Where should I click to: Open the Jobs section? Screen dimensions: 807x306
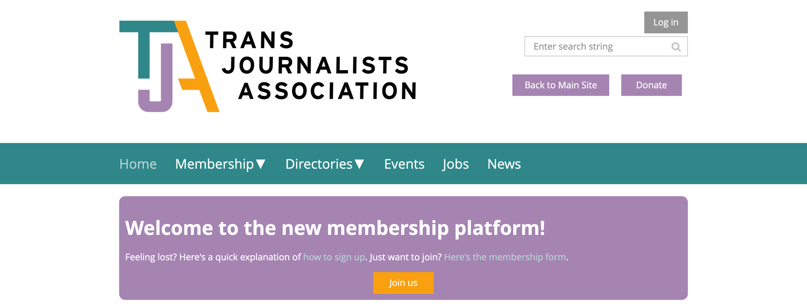tap(455, 164)
